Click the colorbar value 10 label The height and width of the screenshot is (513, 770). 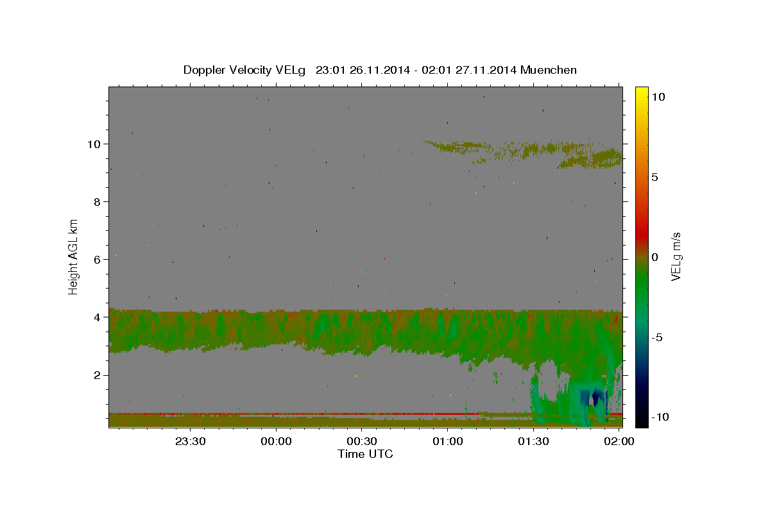click(658, 96)
